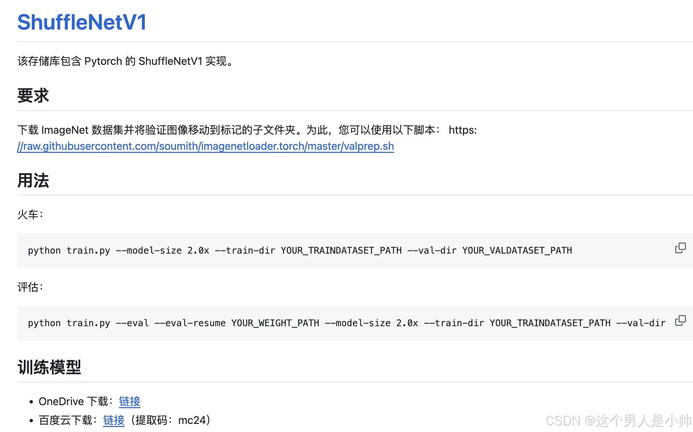Open the ShuffleNetV1 title link
The image size is (693, 432).
pyautogui.click(x=82, y=22)
